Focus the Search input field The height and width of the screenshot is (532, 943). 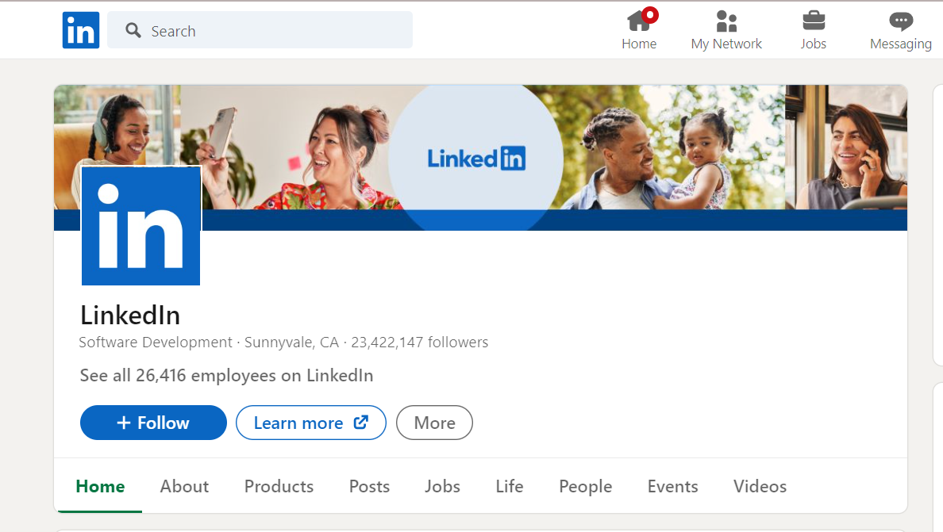[260, 30]
